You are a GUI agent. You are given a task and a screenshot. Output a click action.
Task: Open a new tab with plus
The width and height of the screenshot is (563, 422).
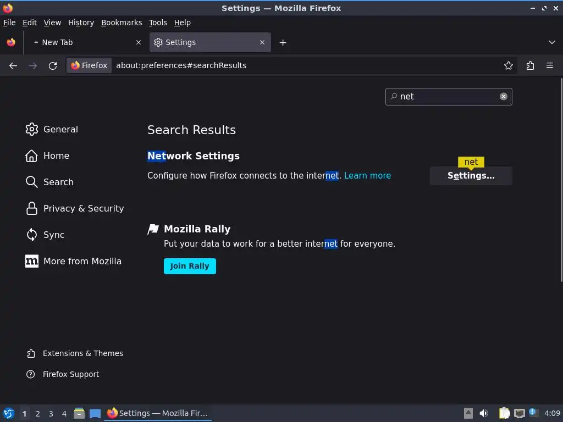(x=283, y=43)
